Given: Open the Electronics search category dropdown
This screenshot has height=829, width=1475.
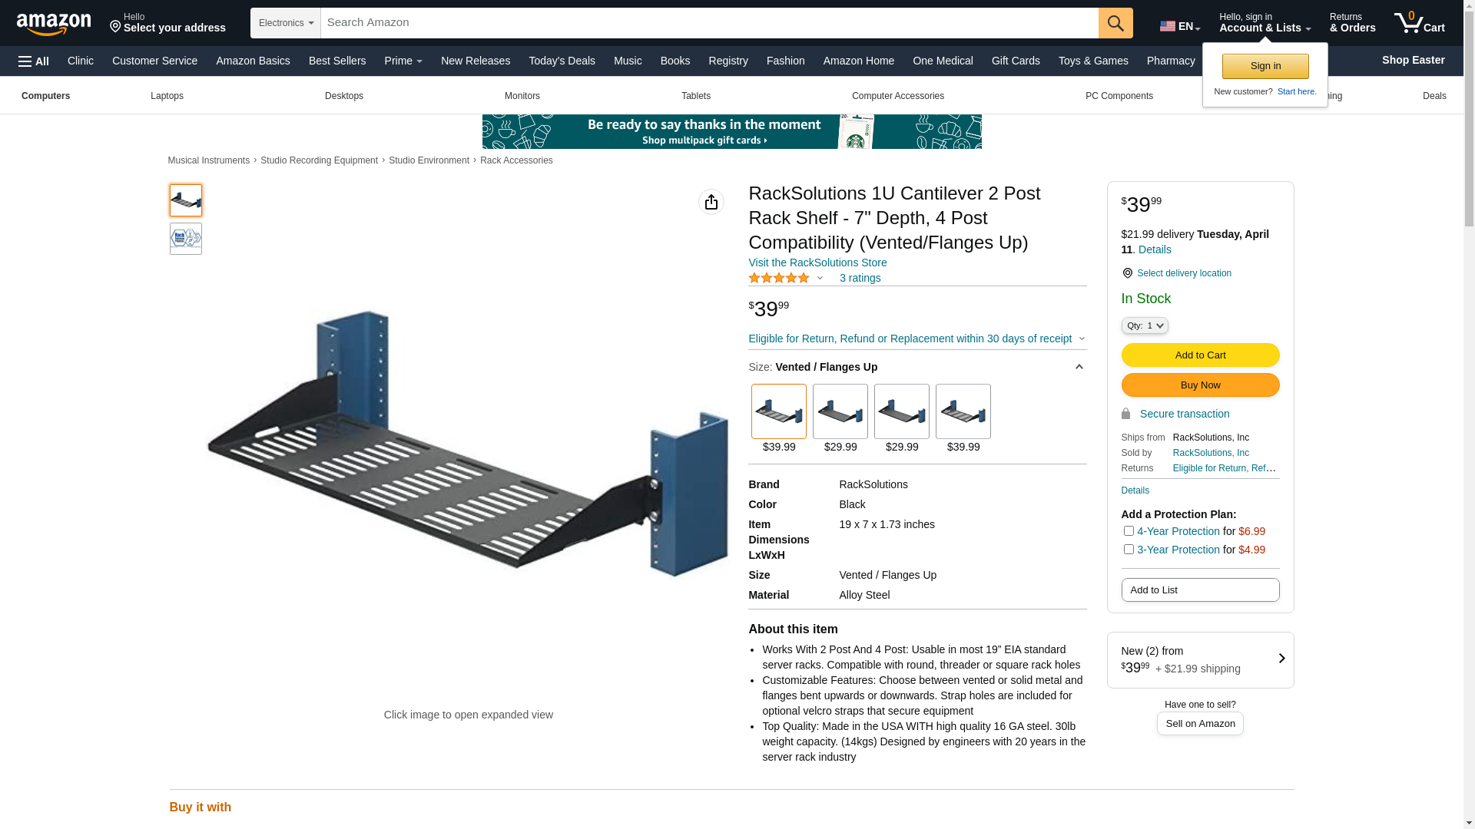Looking at the screenshot, I should (x=286, y=23).
